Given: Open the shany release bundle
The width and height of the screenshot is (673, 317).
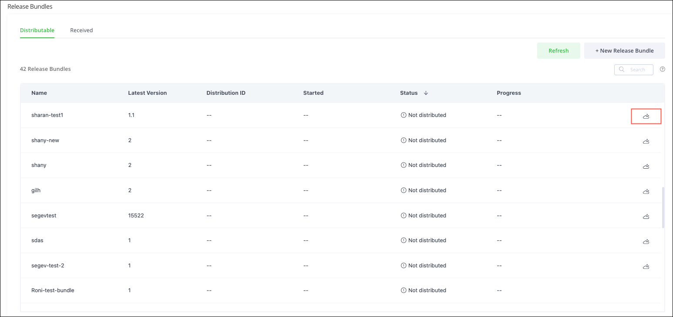Looking at the screenshot, I should (x=39, y=165).
